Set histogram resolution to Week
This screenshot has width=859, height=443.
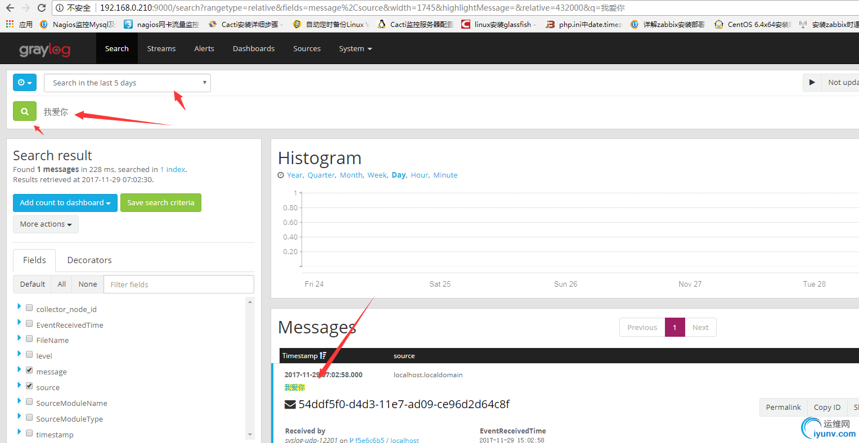click(x=377, y=175)
